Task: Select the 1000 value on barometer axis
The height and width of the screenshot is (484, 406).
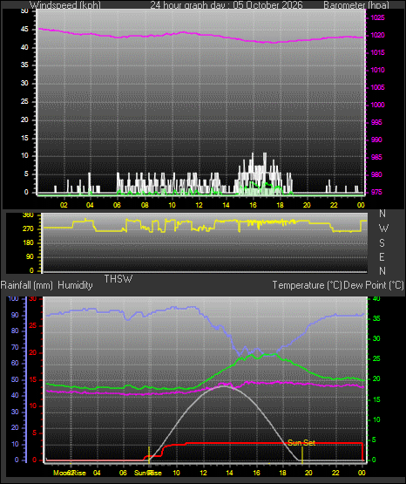Action: pos(377,105)
